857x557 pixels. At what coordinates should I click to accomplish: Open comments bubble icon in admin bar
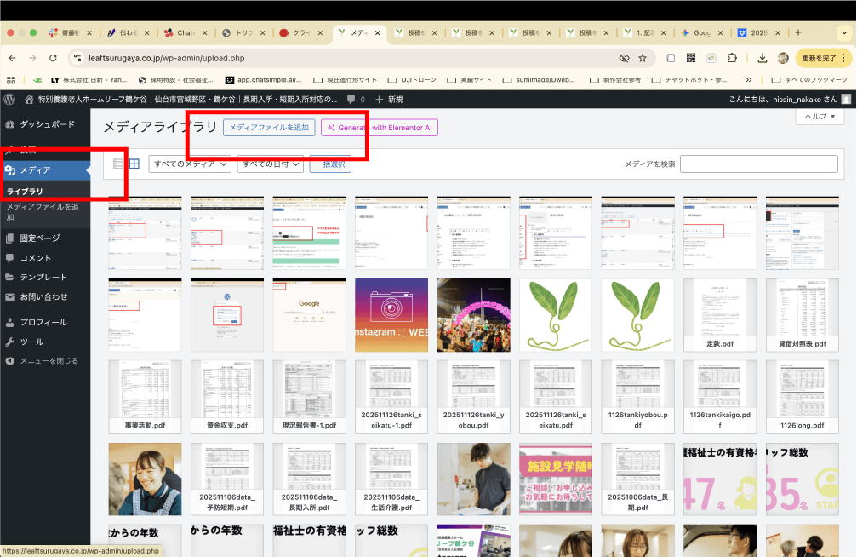[x=354, y=100]
